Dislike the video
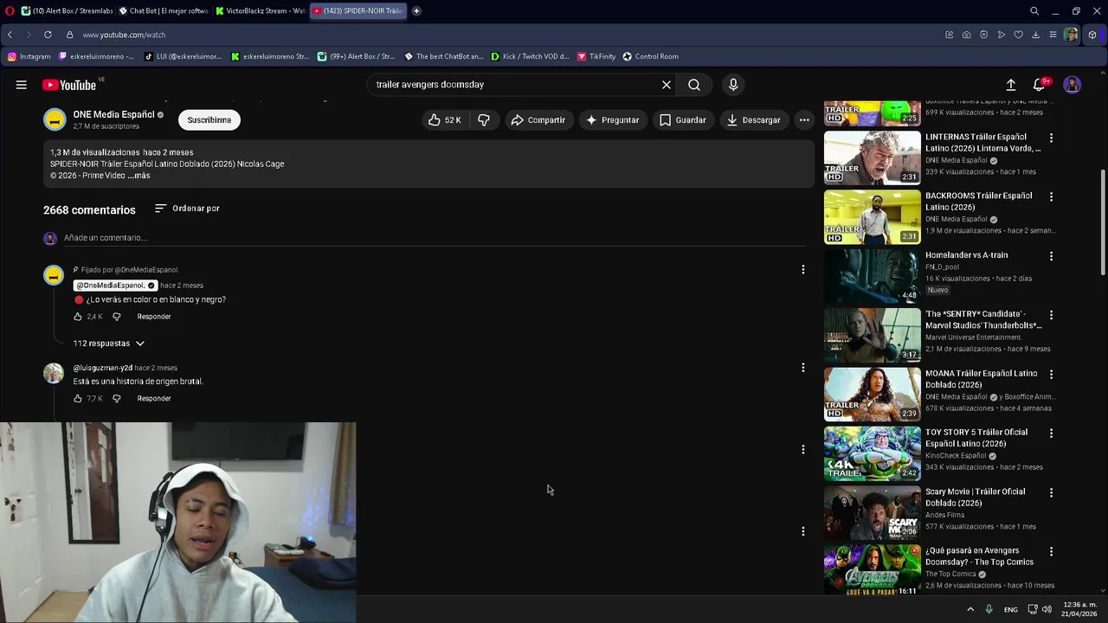This screenshot has height=623, width=1108. (x=484, y=120)
